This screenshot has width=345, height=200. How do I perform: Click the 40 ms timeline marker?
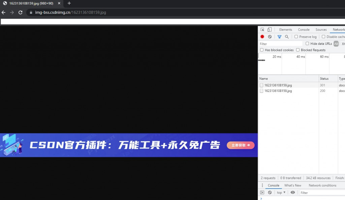[x=301, y=57]
